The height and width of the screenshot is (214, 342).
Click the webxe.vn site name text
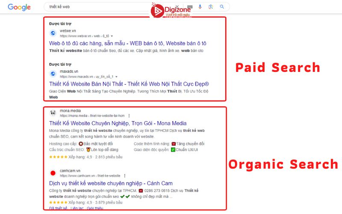point(68,31)
